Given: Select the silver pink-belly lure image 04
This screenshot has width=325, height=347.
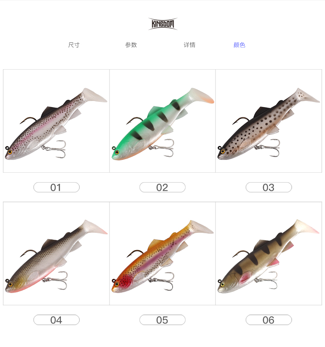Looking at the screenshot, I should coord(56,253).
